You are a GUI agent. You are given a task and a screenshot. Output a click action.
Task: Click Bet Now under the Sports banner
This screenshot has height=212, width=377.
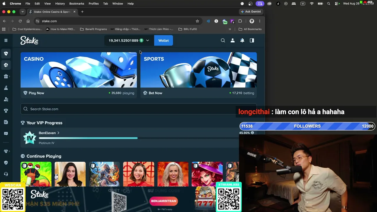pos(155,93)
